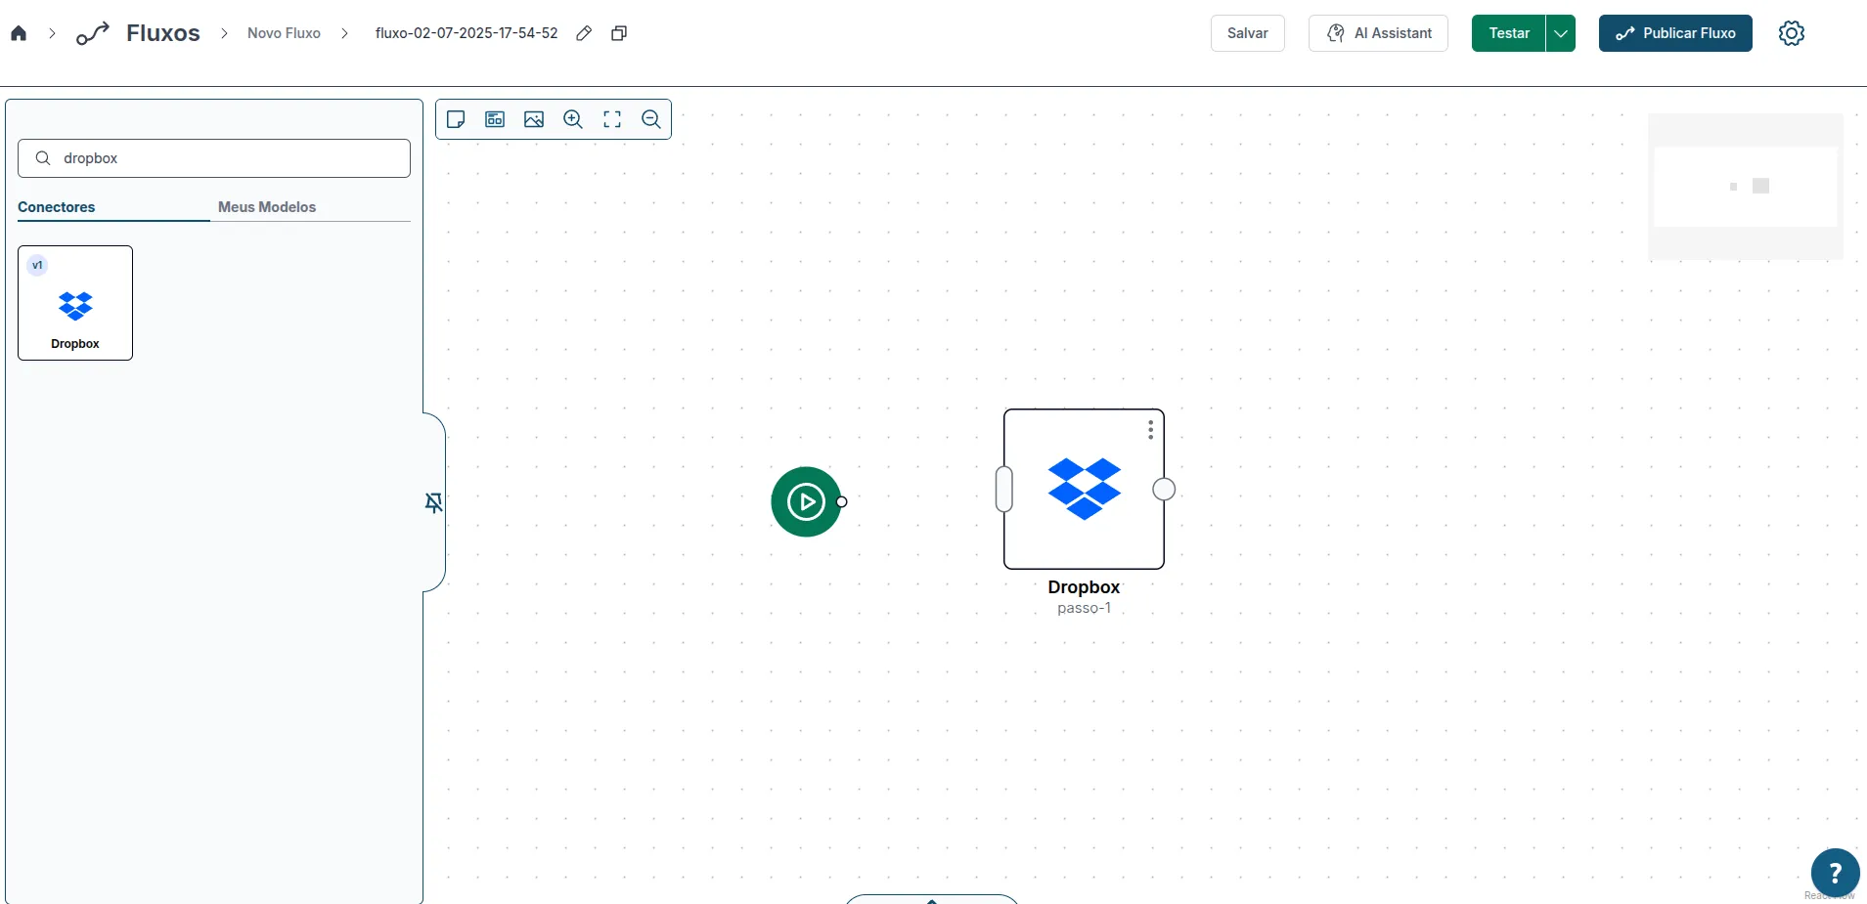Click Dropbox node input handle
Viewport: 1867px width, 904px height.
tap(1004, 490)
